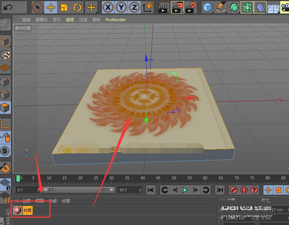This screenshot has height=225, width=289.
Task: Click the 材质 material name label
Action: [x=27, y=210]
